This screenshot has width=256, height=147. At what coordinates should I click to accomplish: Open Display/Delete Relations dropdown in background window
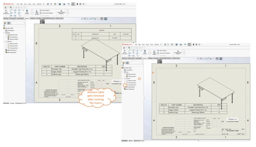(x=61, y=16)
